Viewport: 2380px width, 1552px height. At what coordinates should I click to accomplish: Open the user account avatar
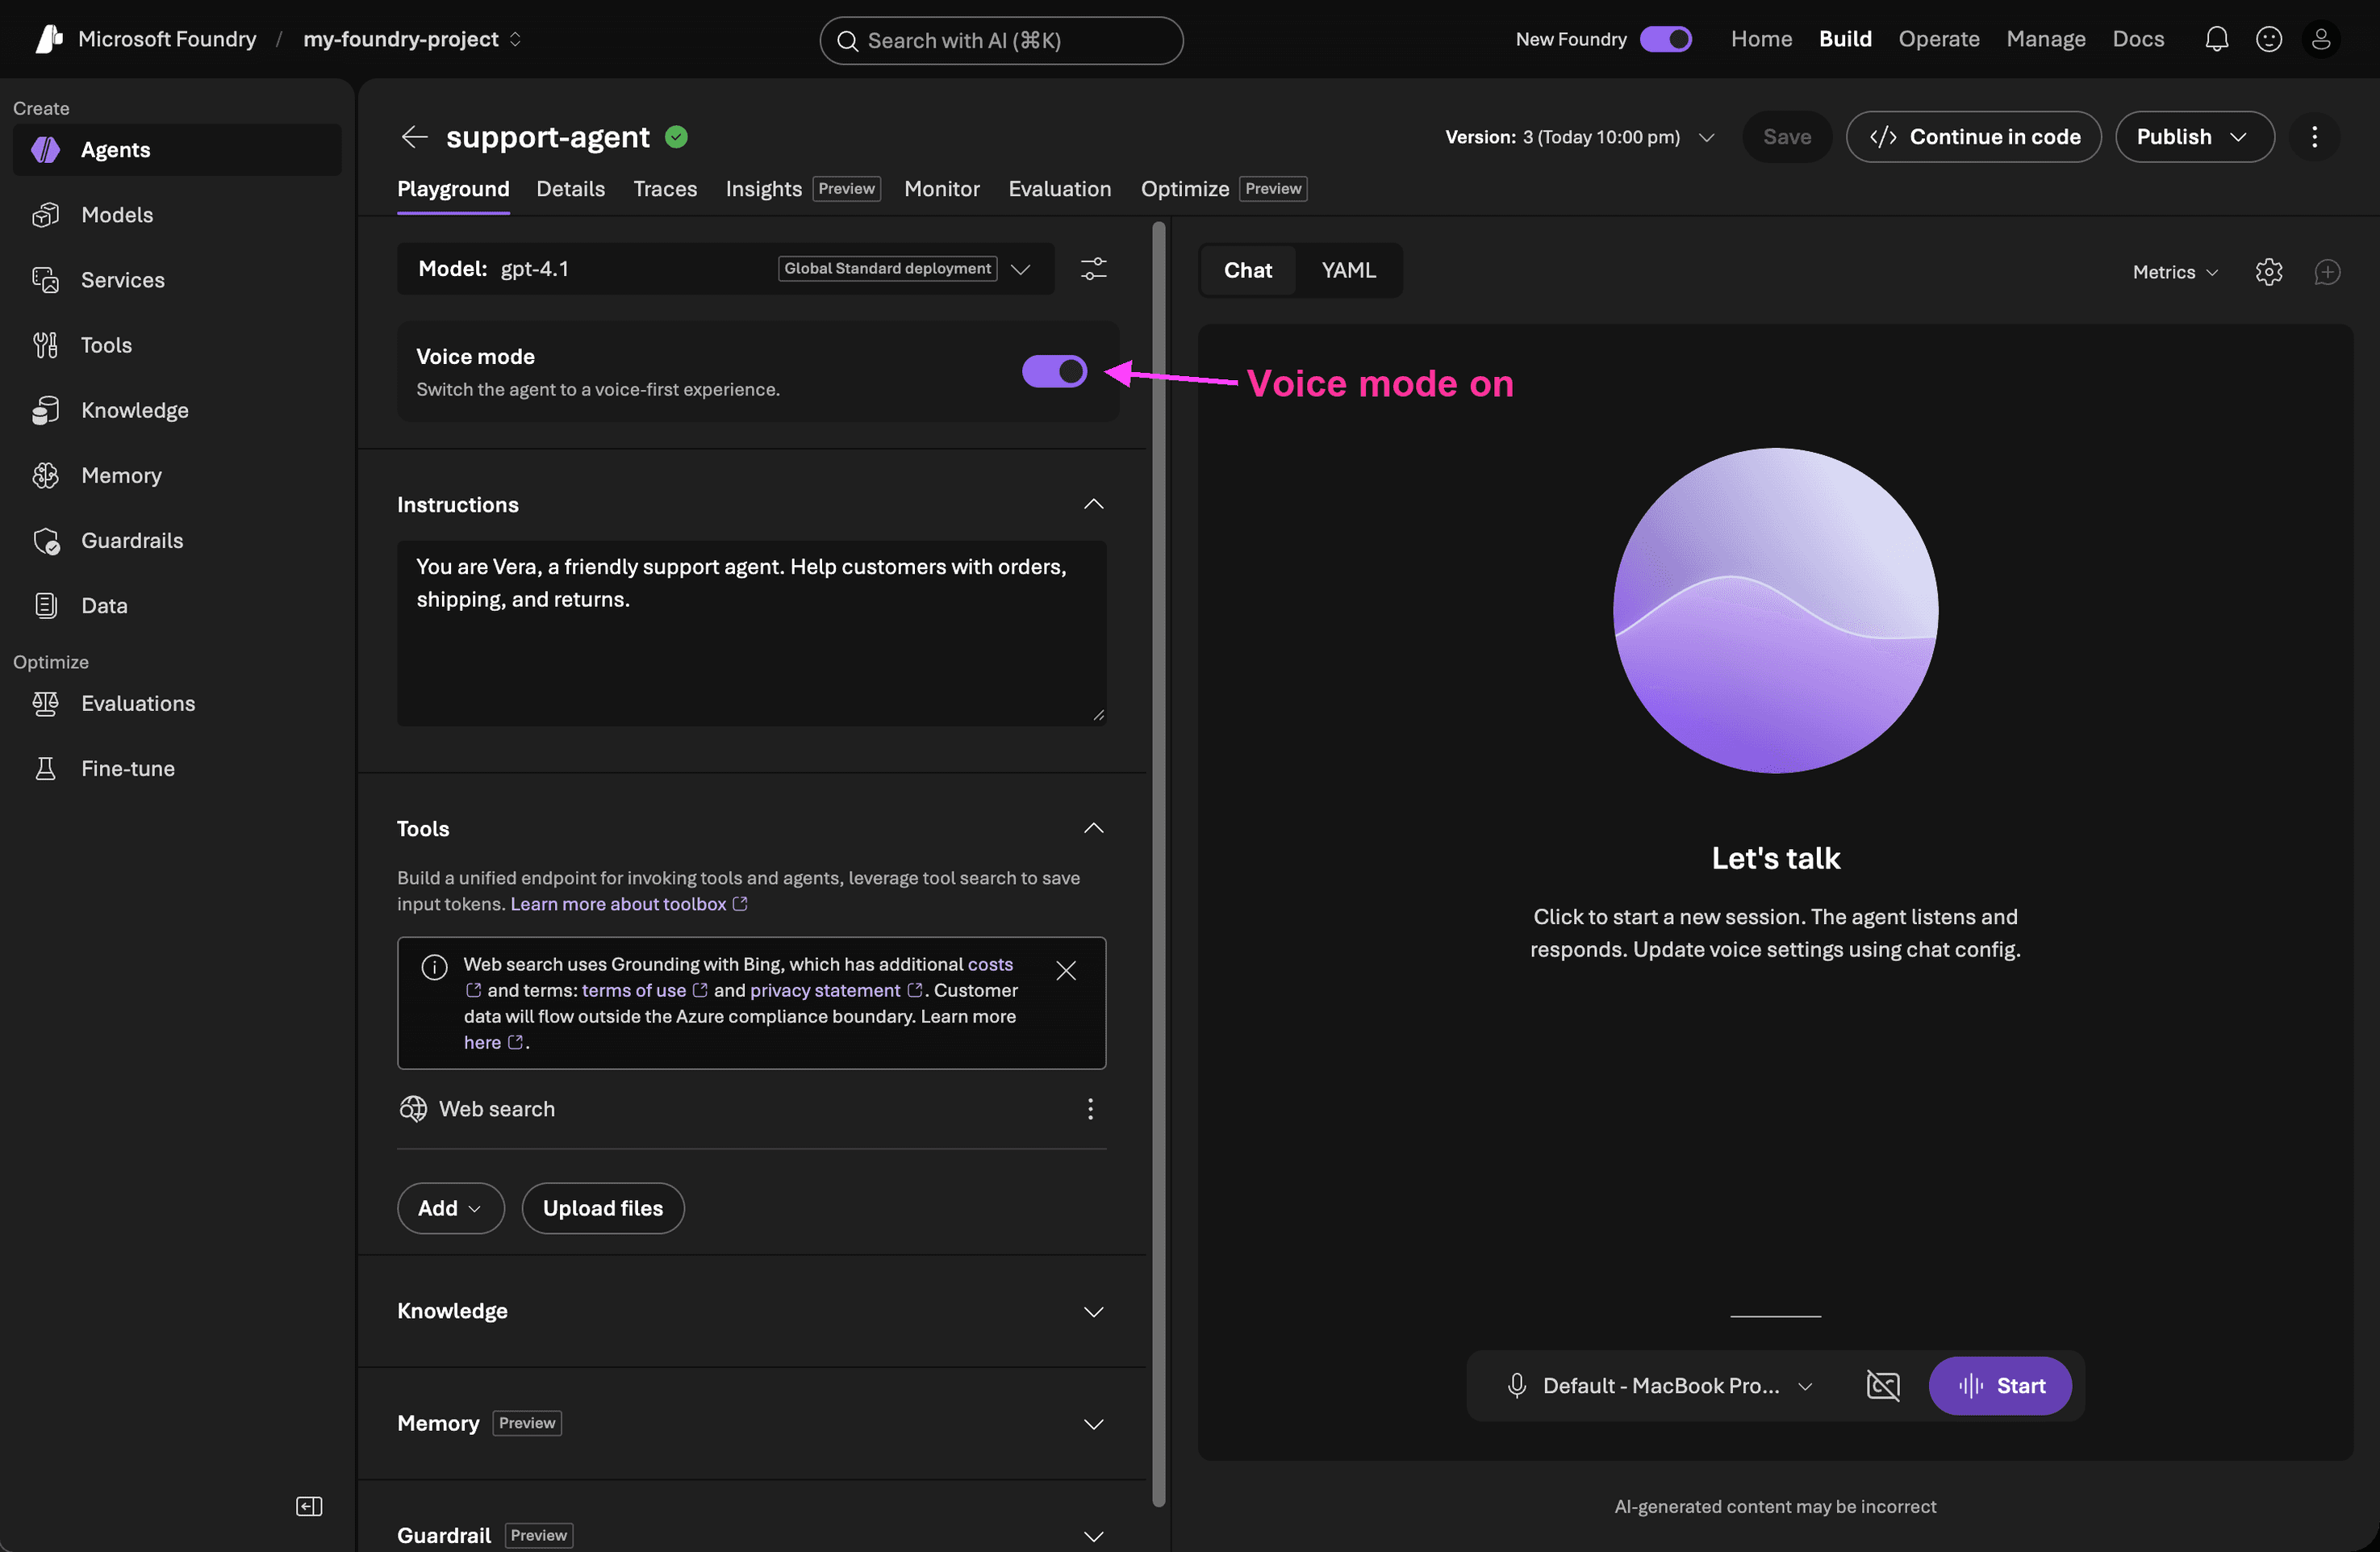coord(2320,39)
